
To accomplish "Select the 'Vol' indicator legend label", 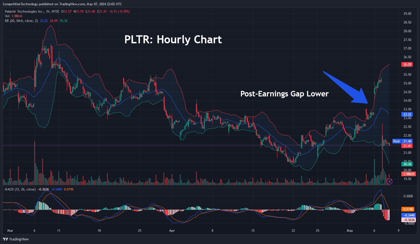I will [7, 16].
